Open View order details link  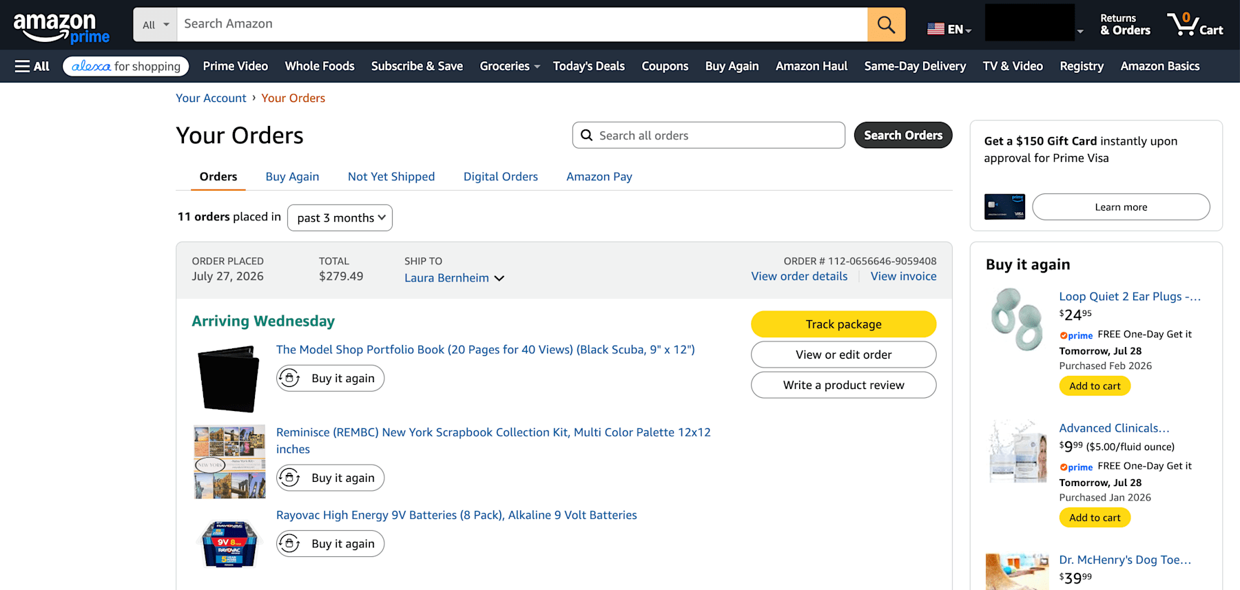coord(799,276)
